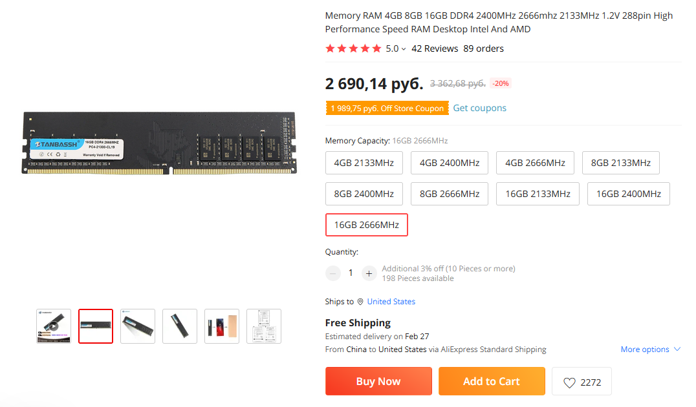Click the heart wishlist icon
Screen dimensions: 696x407
tap(569, 382)
